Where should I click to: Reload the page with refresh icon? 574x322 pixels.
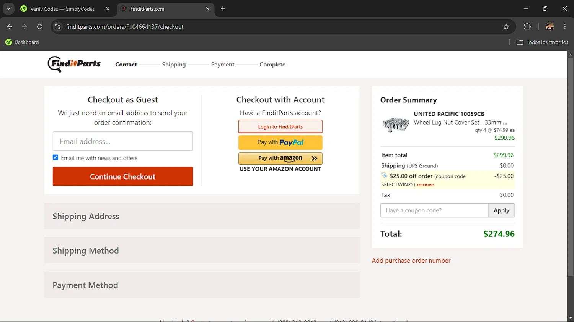click(40, 27)
